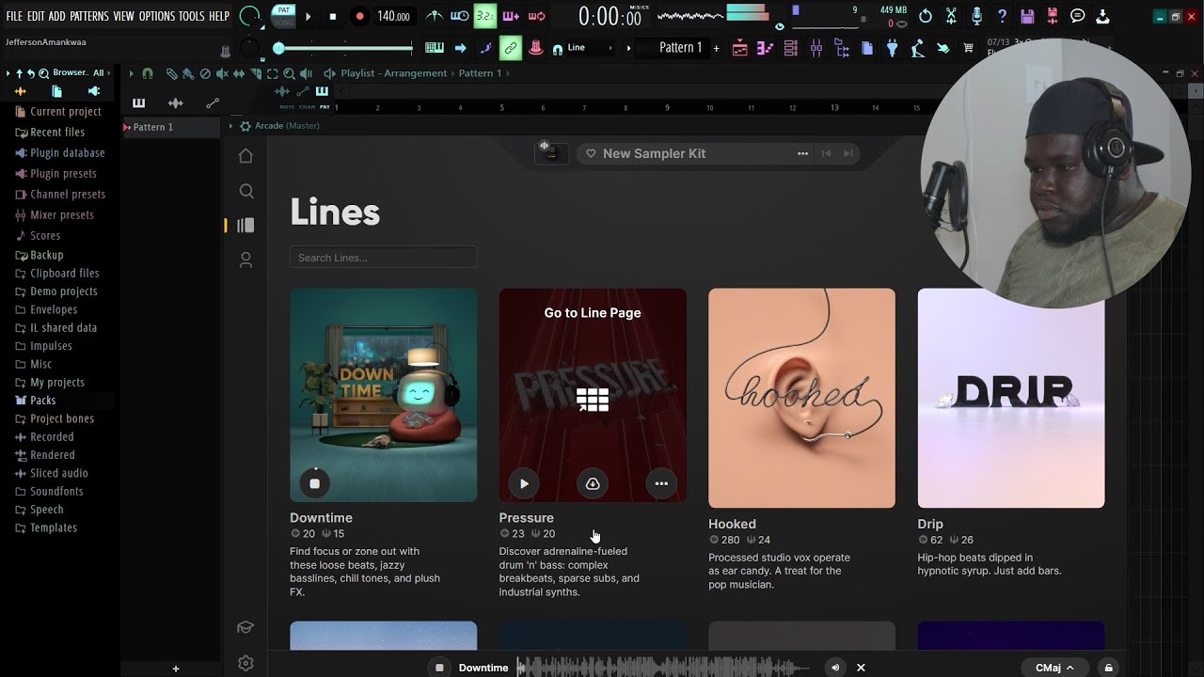This screenshot has height=677, width=1204.
Task: Toggle loop recording
Action: [537, 16]
